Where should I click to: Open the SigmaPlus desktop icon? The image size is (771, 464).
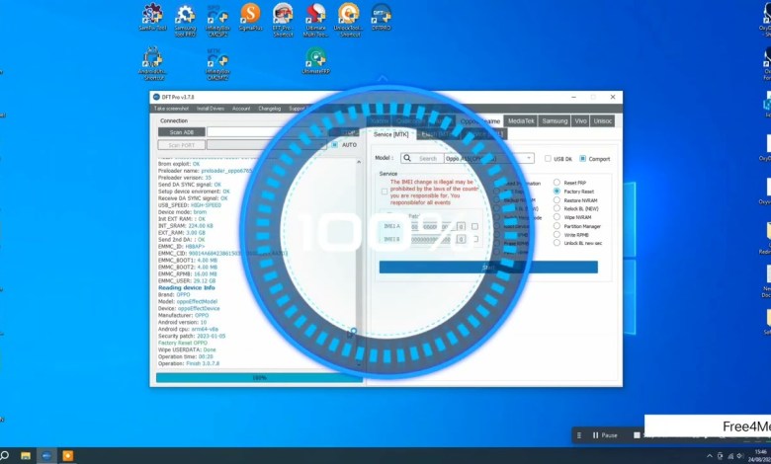coord(251,15)
